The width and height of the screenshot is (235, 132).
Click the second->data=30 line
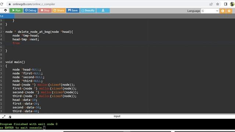(x=27, y=107)
